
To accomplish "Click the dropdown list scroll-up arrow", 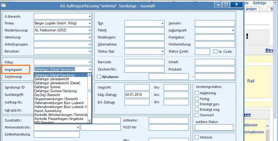I will [90, 75].
